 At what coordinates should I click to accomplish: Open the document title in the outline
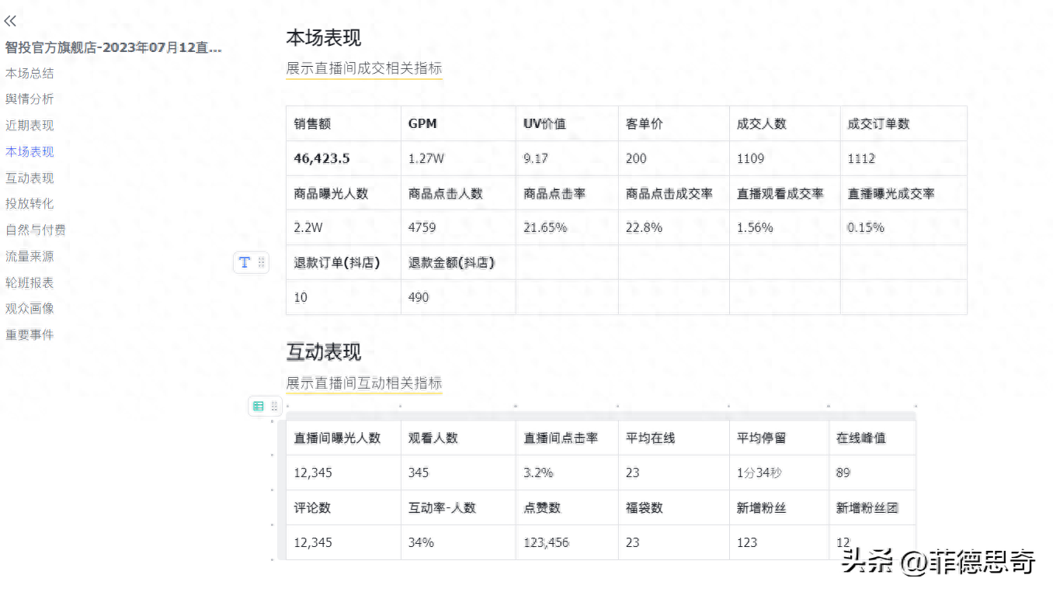113,47
